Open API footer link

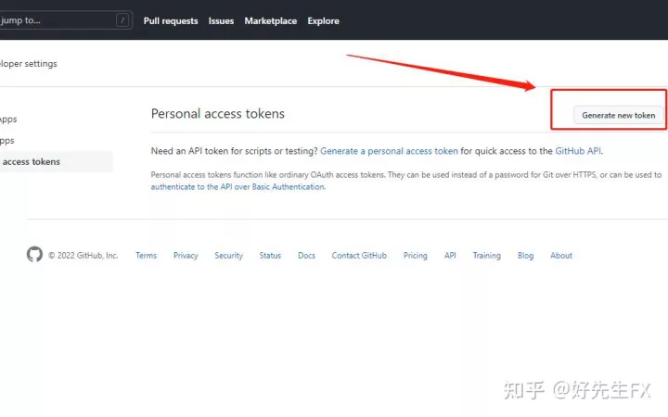pos(450,256)
